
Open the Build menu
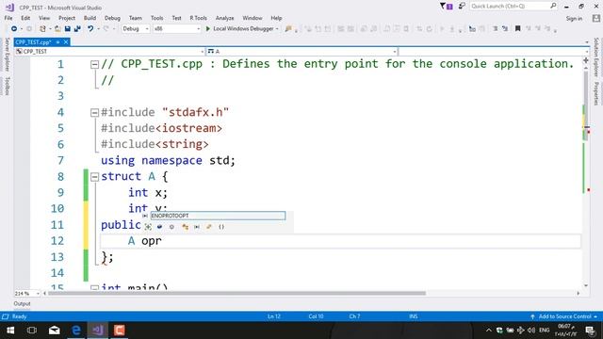point(90,18)
